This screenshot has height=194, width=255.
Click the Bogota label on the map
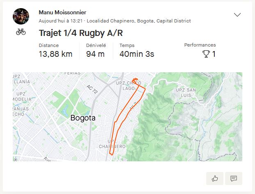tap(83, 118)
